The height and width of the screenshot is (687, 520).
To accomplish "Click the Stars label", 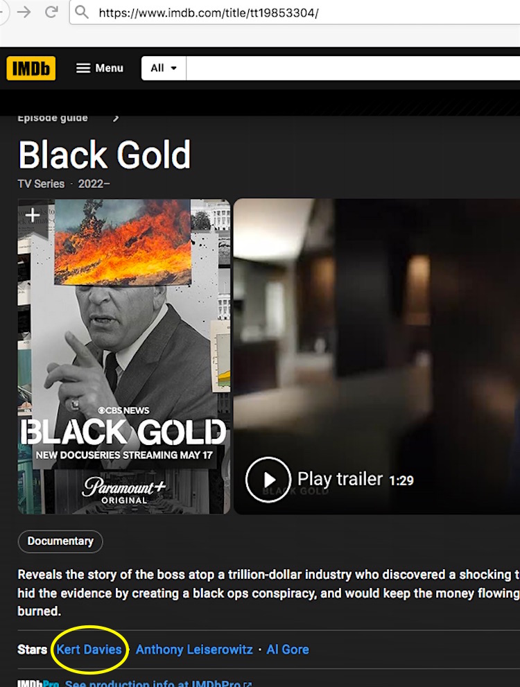I will [32, 650].
